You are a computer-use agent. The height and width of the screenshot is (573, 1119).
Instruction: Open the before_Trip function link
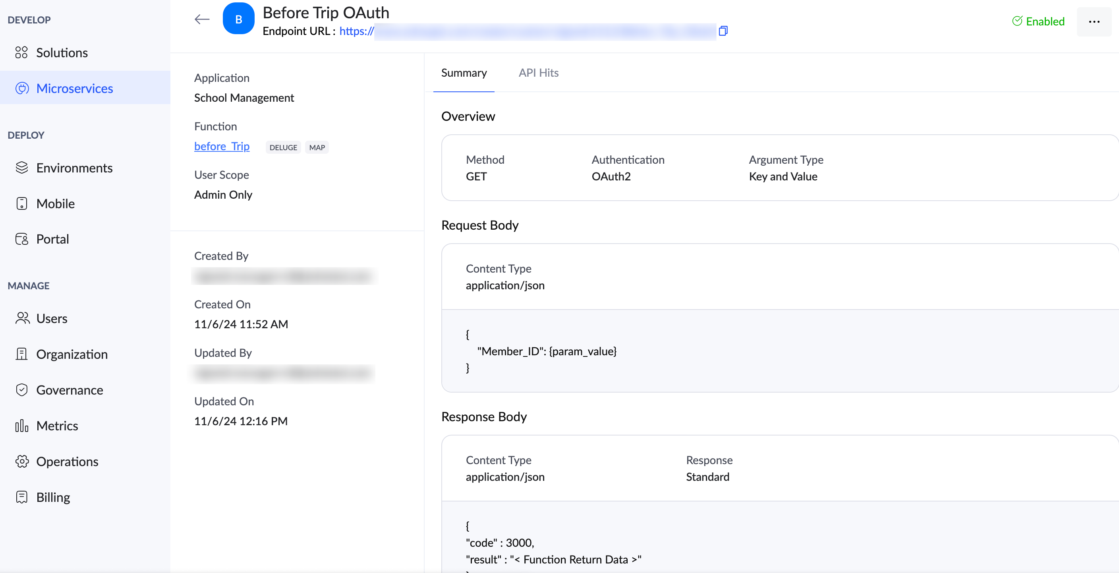(222, 146)
